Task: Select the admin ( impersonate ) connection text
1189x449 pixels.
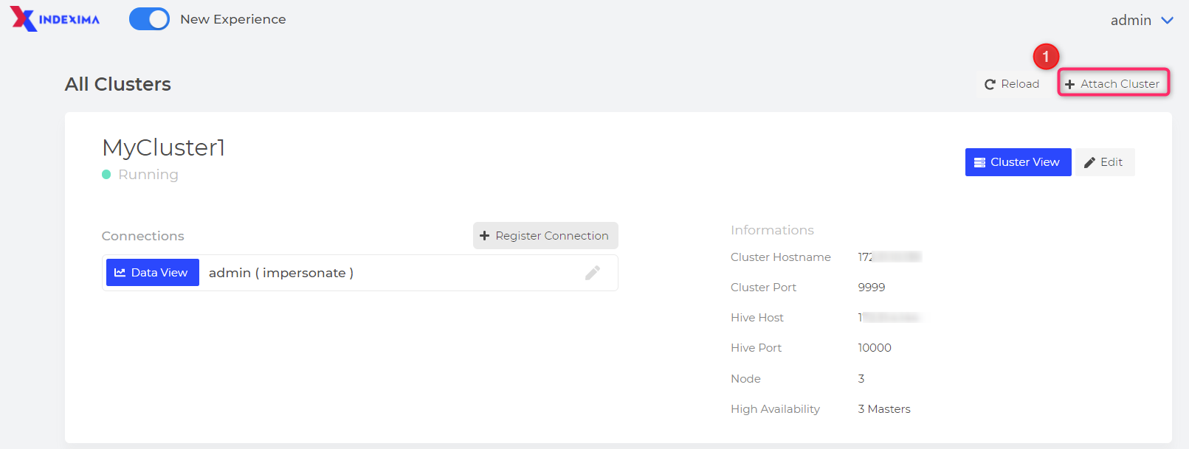Action: pos(280,273)
